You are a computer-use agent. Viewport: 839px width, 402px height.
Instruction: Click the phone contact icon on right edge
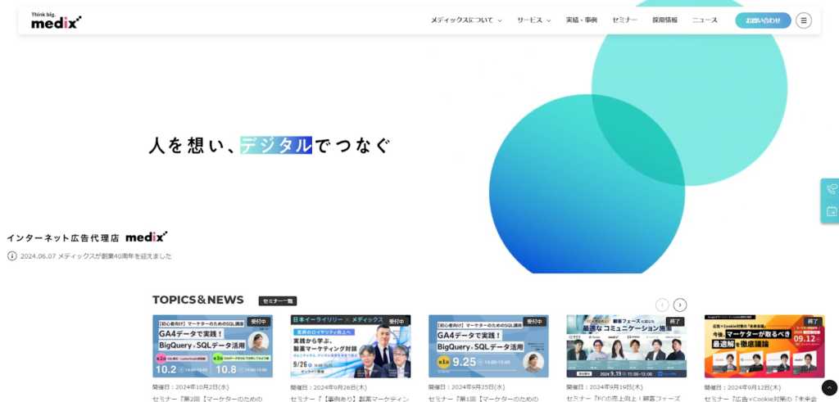pos(831,188)
